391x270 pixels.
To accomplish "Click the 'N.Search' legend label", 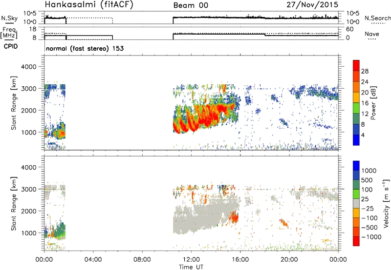I will pyautogui.click(x=378, y=18).
